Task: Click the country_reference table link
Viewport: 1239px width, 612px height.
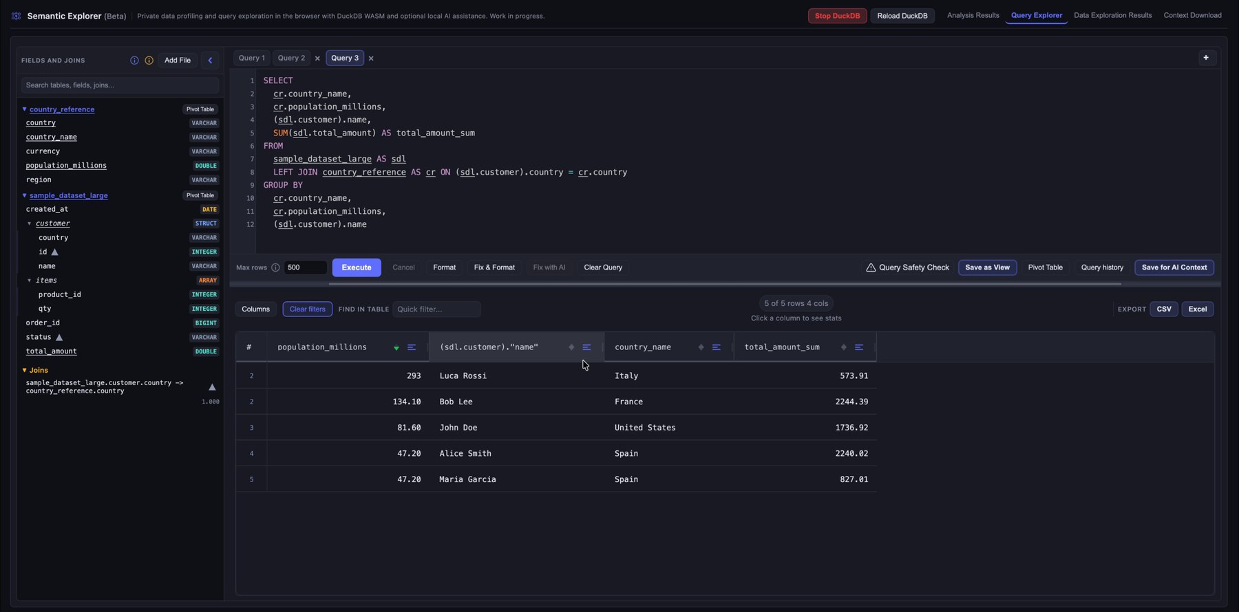Action: [x=62, y=109]
